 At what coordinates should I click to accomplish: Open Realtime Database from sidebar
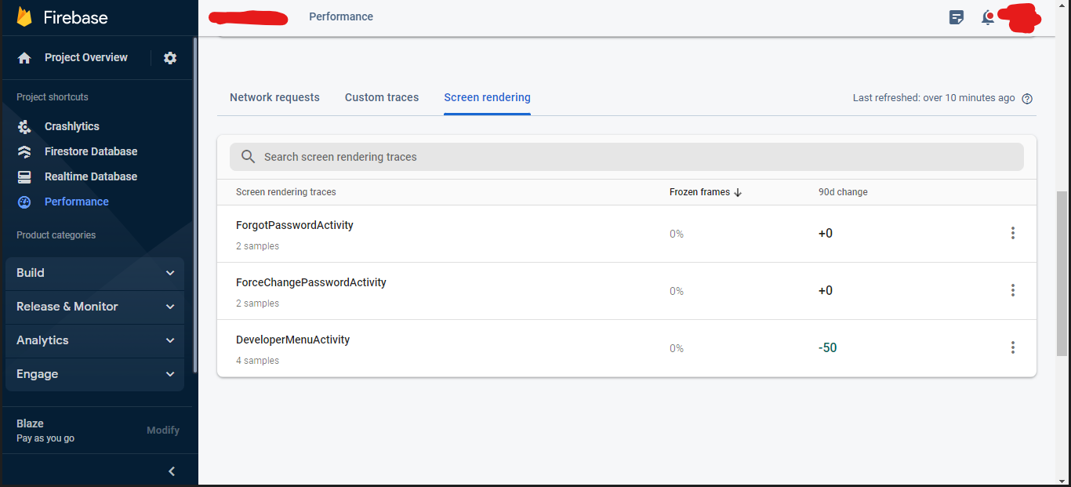pyautogui.click(x=90, y=176)
